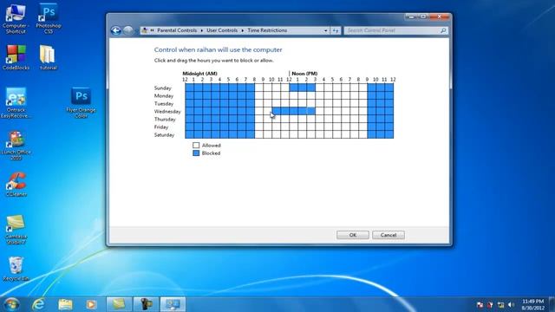Open Windows Explorer from taskbar
Screen dimensions: 555x312
point(65,304)
